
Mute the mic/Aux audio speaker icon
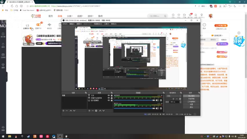click(157, 108)
